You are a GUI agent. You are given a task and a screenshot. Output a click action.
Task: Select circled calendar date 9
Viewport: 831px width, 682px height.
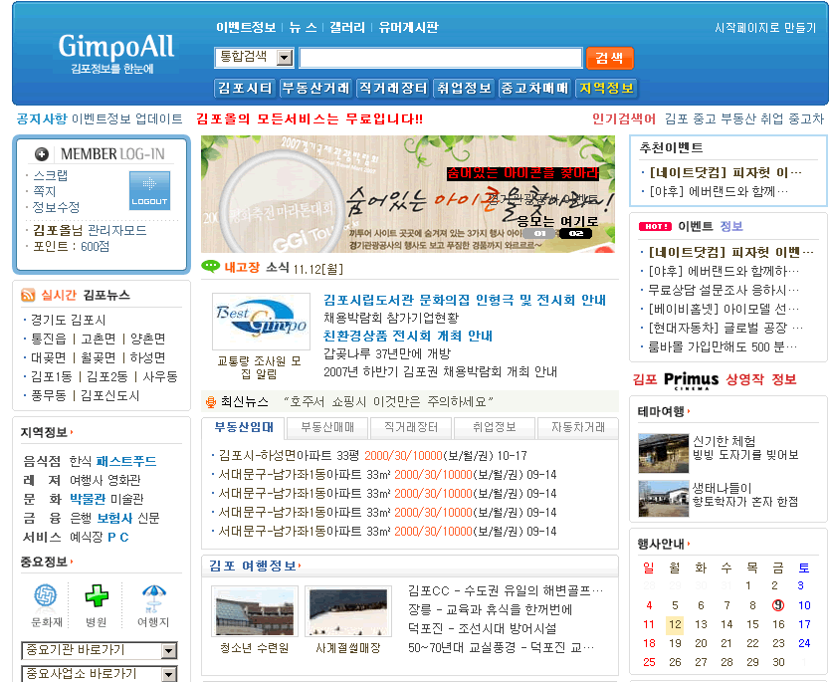click(x=778, y=605)
